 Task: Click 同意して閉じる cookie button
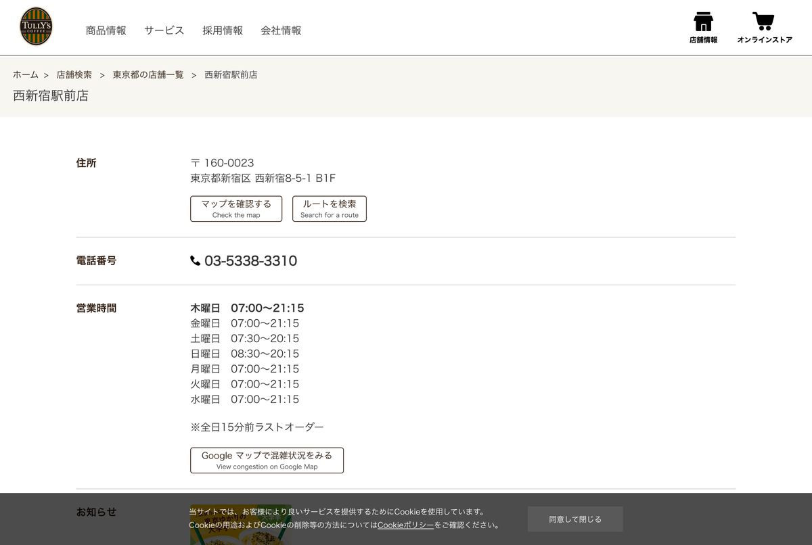pyautogui.click(x=575, y=519)
